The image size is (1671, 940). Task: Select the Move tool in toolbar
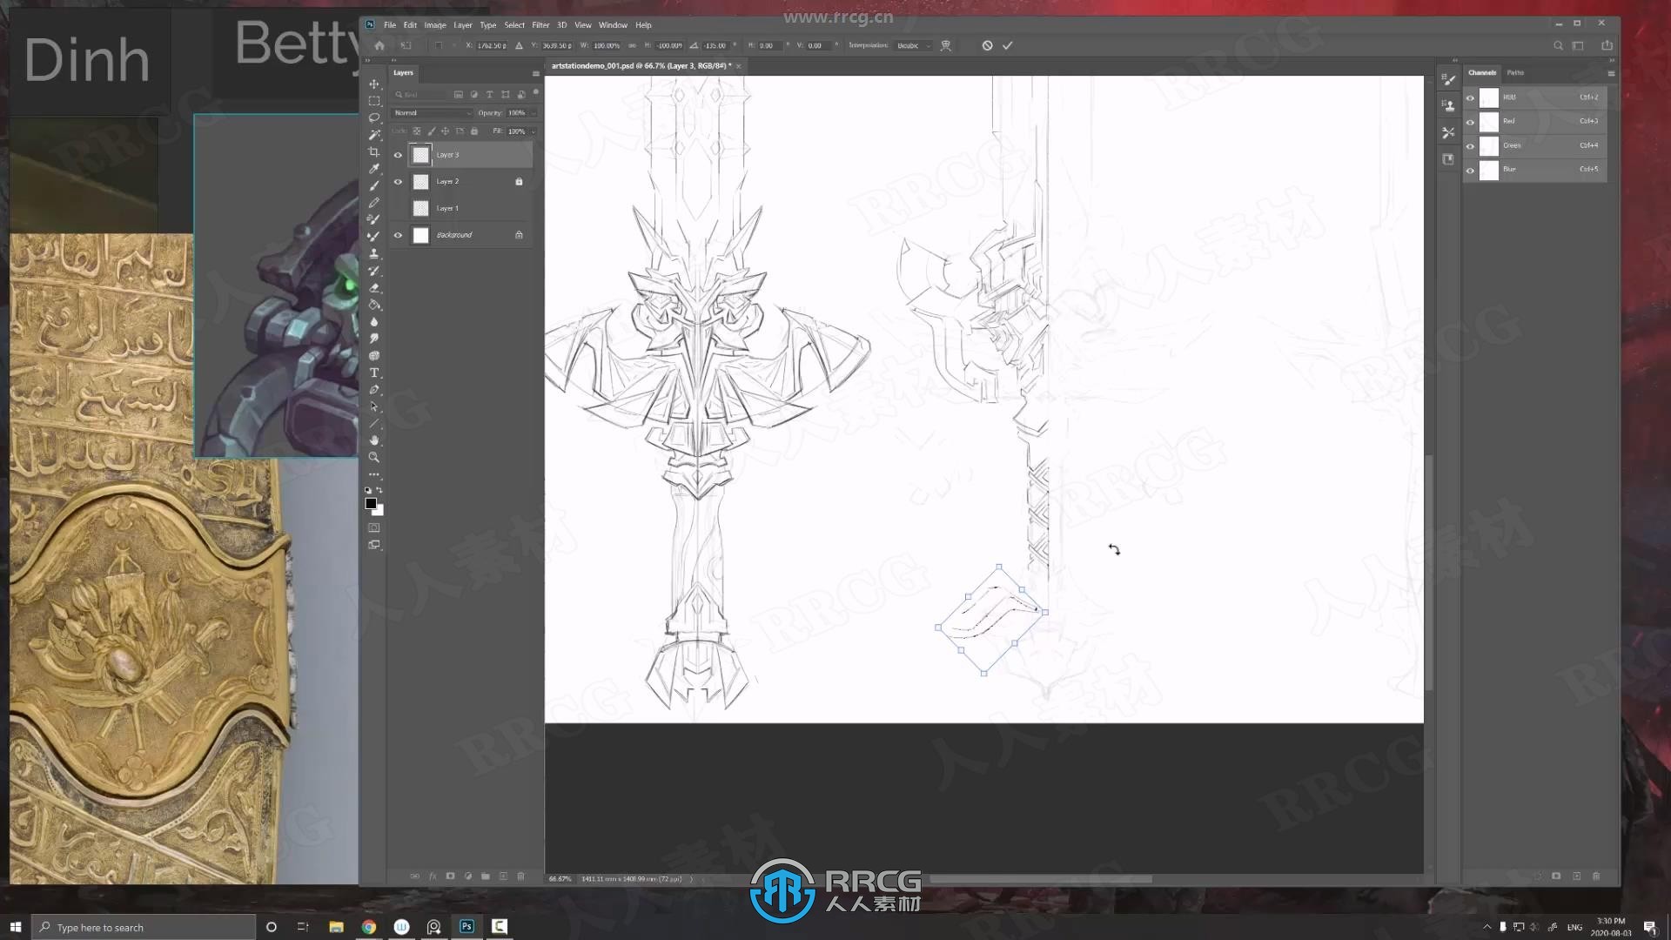coord(374,84)
